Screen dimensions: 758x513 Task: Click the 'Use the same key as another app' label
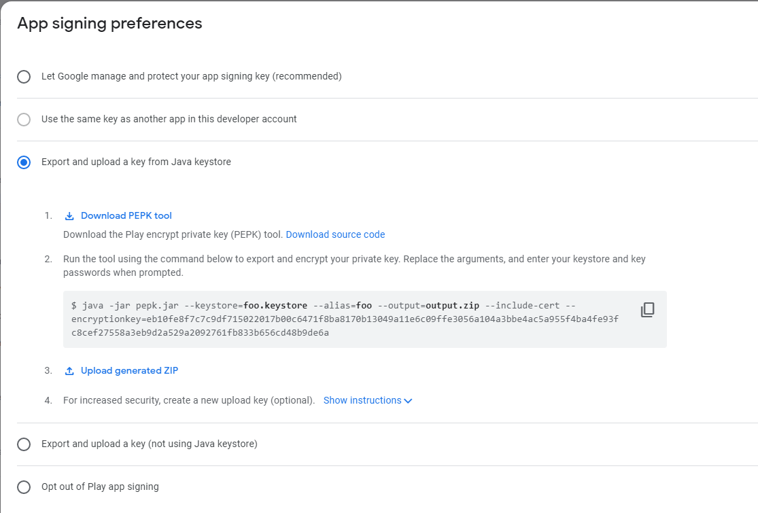(169, 119)
